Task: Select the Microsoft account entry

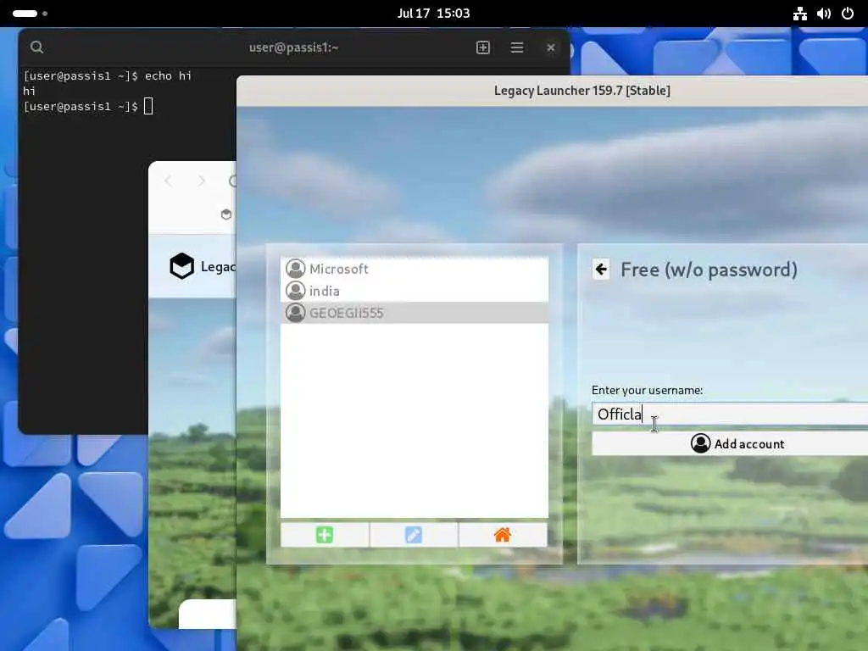Action: point(414,269)
